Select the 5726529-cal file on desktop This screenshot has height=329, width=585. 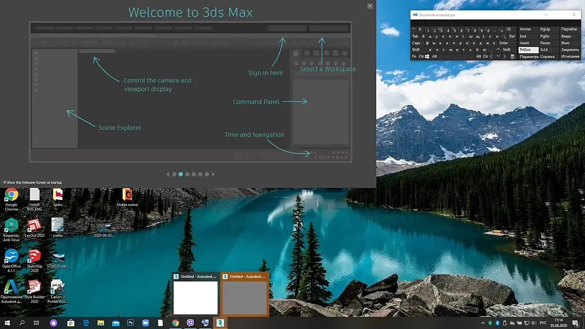58,260
